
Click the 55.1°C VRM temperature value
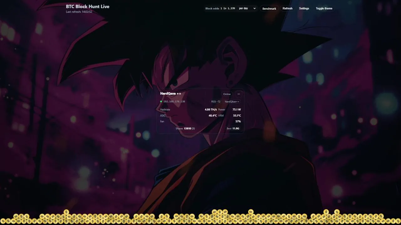point(237,116)
